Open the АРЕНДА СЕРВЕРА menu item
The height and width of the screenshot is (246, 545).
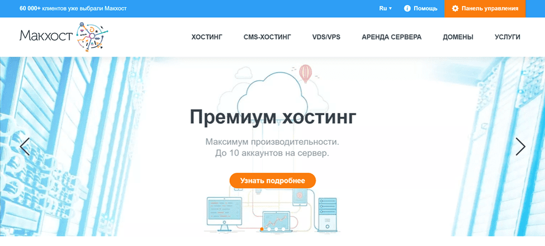click(x=392, y=37)
